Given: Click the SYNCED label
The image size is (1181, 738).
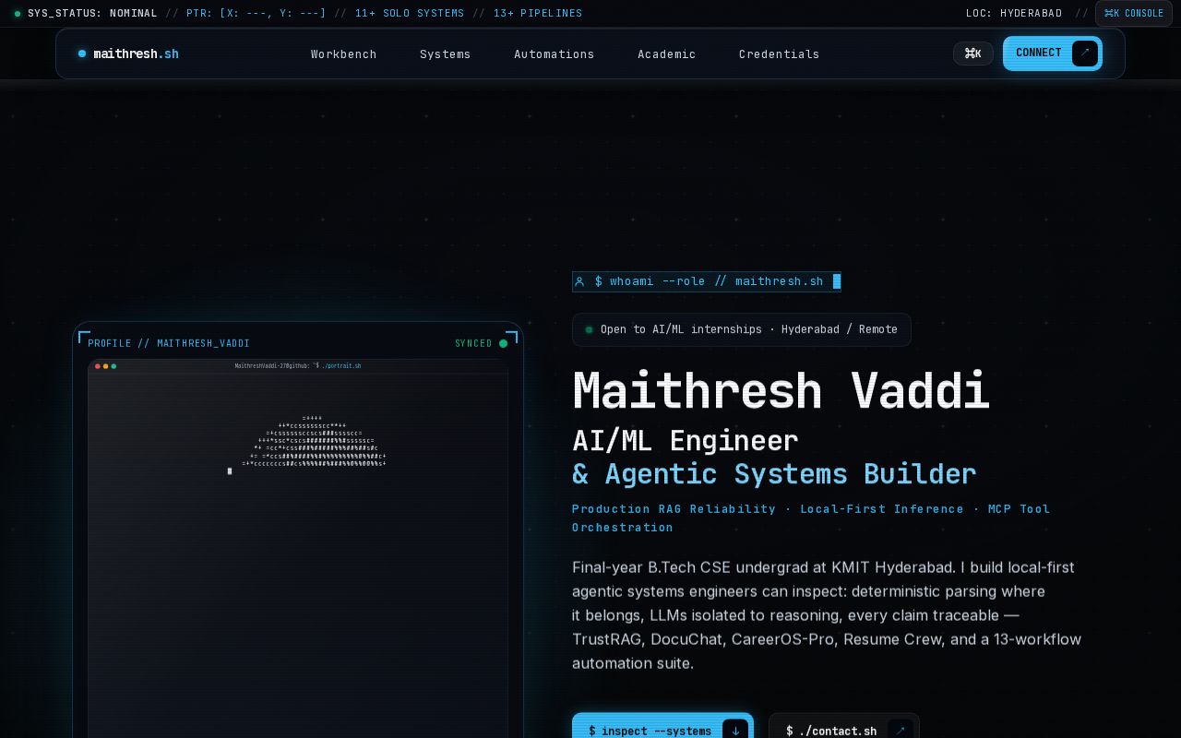Looking at the screenshot, I should click(x=473, y=343).
